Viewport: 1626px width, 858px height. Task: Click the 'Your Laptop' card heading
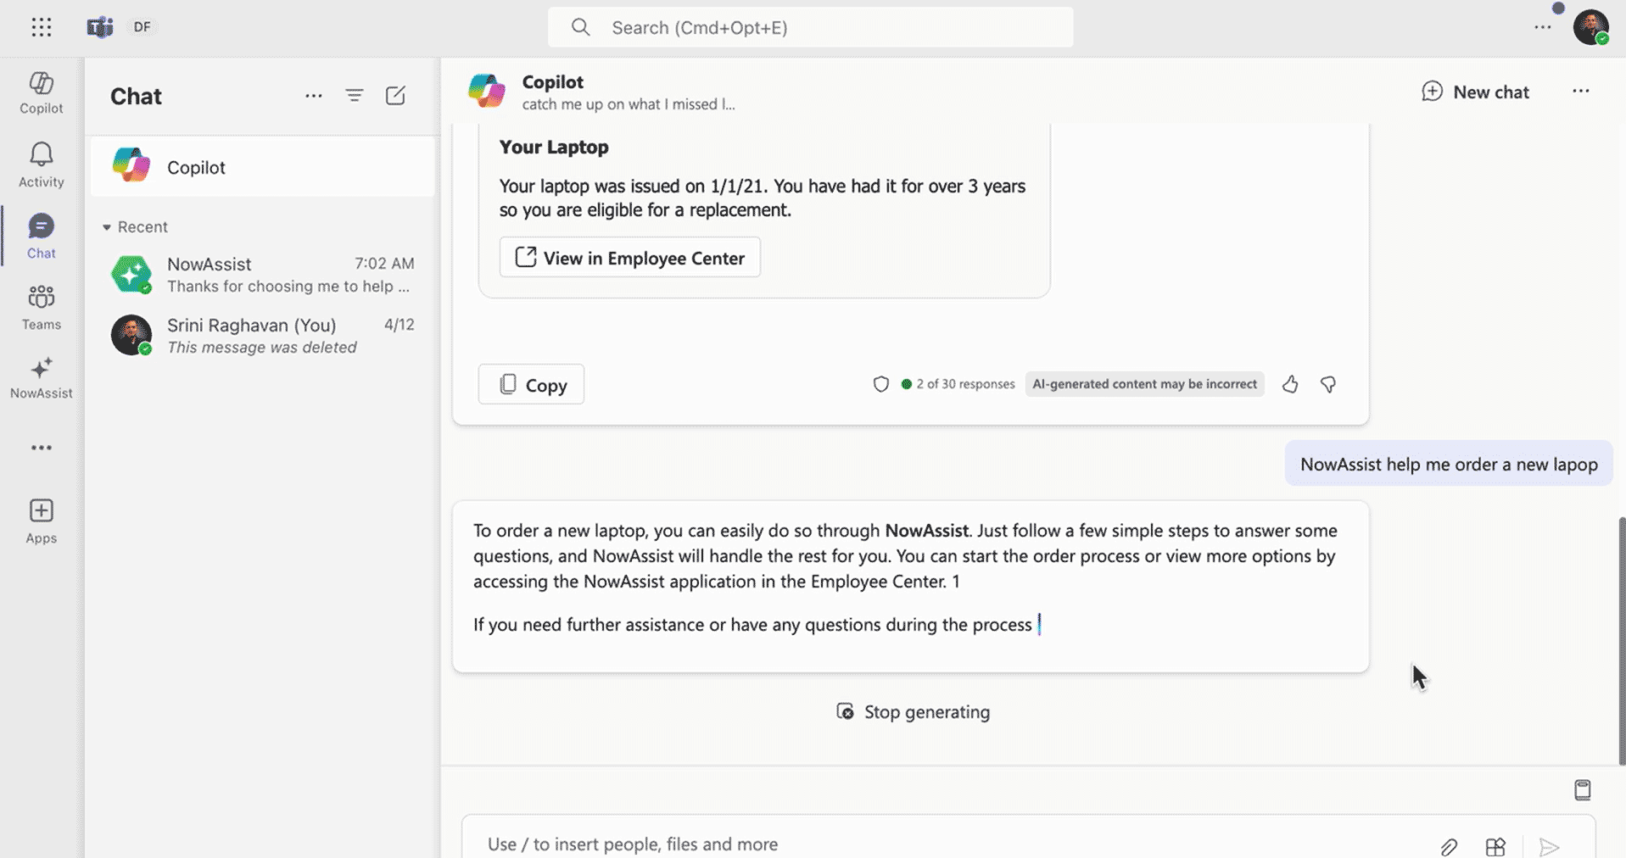(x=554, y=147)
